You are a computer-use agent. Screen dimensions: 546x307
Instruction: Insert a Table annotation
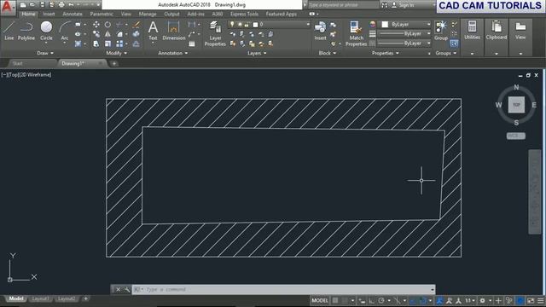pyautogui.click(x=192, y=43)
